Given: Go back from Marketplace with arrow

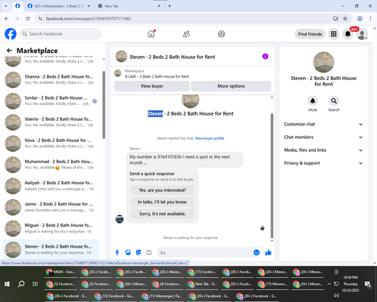Looking at the screenshot, I should point(9,51).
